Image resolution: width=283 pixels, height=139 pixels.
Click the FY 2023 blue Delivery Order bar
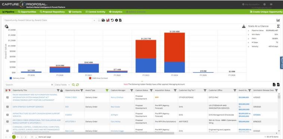146,65
